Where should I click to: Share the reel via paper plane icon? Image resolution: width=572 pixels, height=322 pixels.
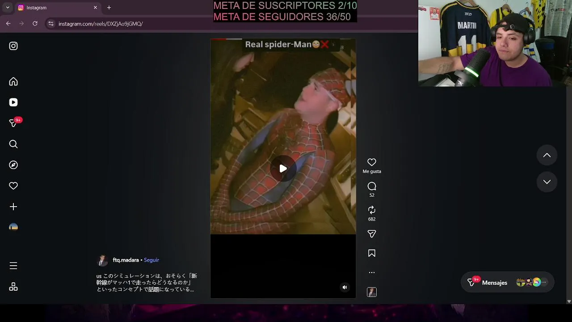tap(372, 234)
